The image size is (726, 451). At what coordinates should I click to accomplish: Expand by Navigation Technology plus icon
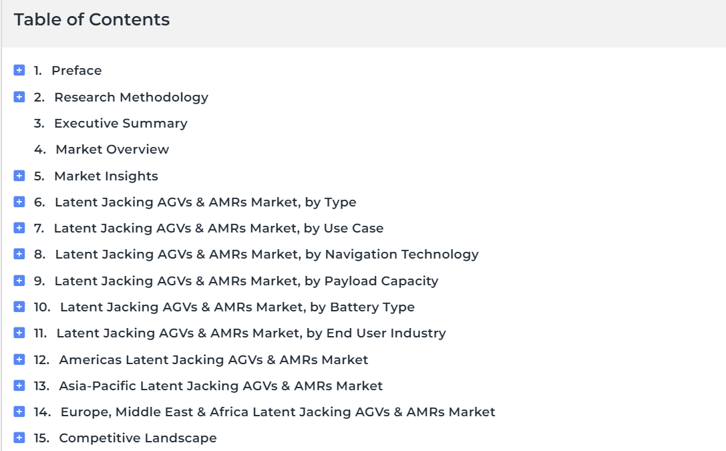(19, 254)
